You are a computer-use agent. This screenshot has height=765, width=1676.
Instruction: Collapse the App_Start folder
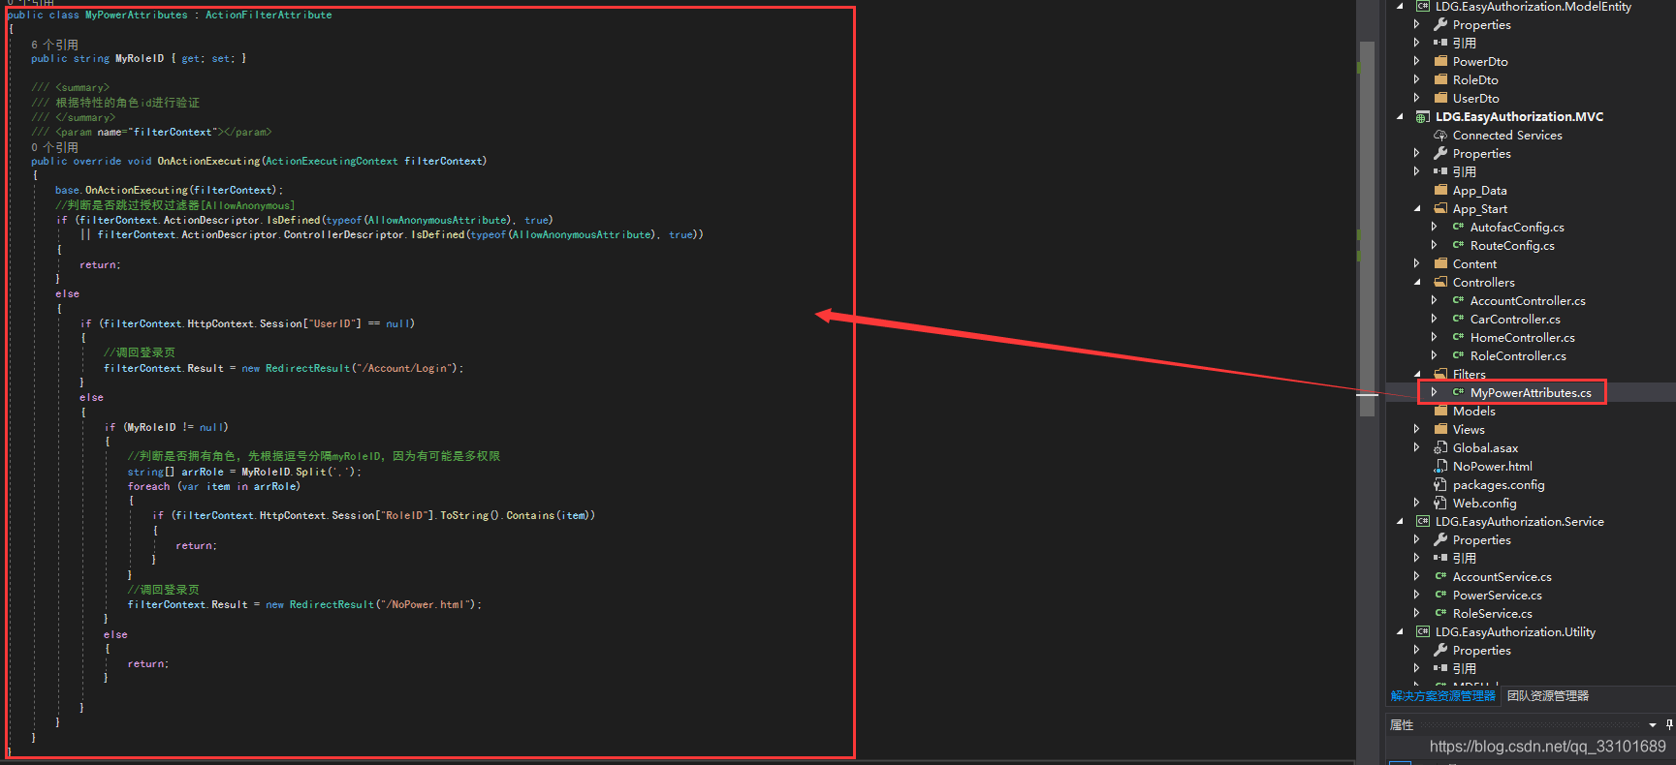pos(1417,208)
